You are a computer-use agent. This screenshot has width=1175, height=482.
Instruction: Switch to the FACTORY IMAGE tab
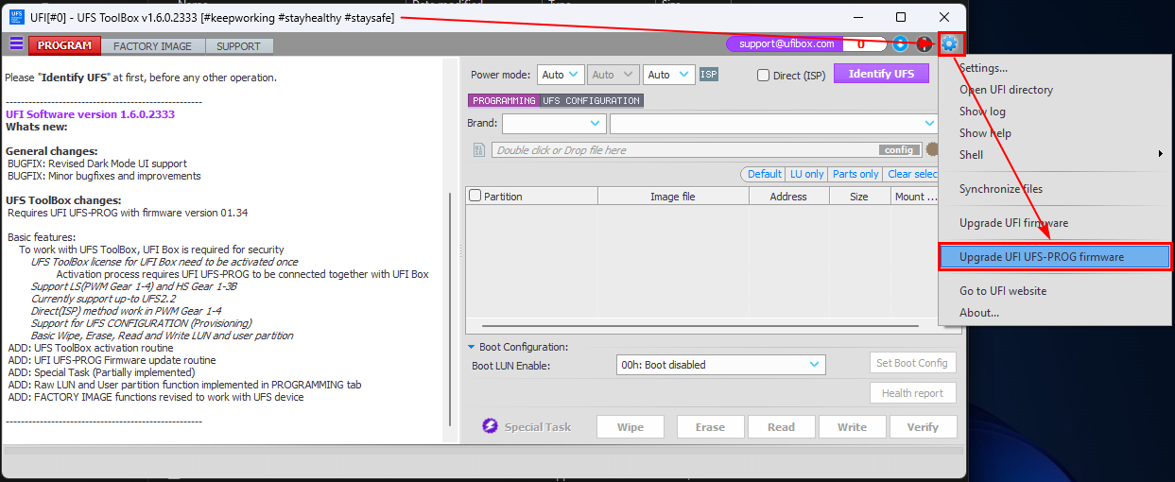(152, 45)
